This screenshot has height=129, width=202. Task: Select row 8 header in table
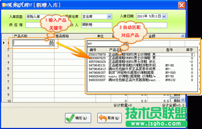[7, 88]
